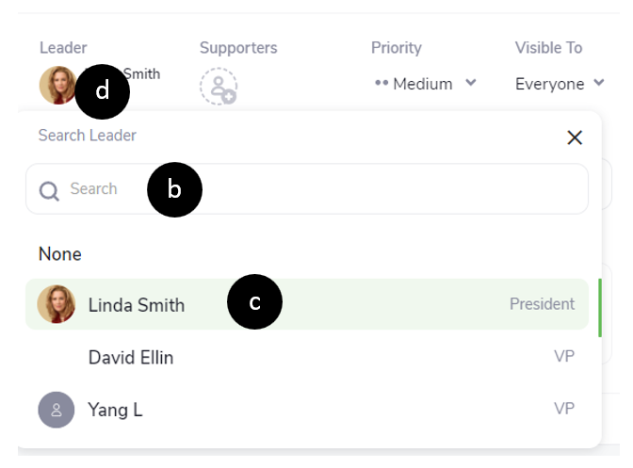Choose Yang L from the list
Image resolution: width=633 pixels, height=468 pixels.
(x=307, y=410)
